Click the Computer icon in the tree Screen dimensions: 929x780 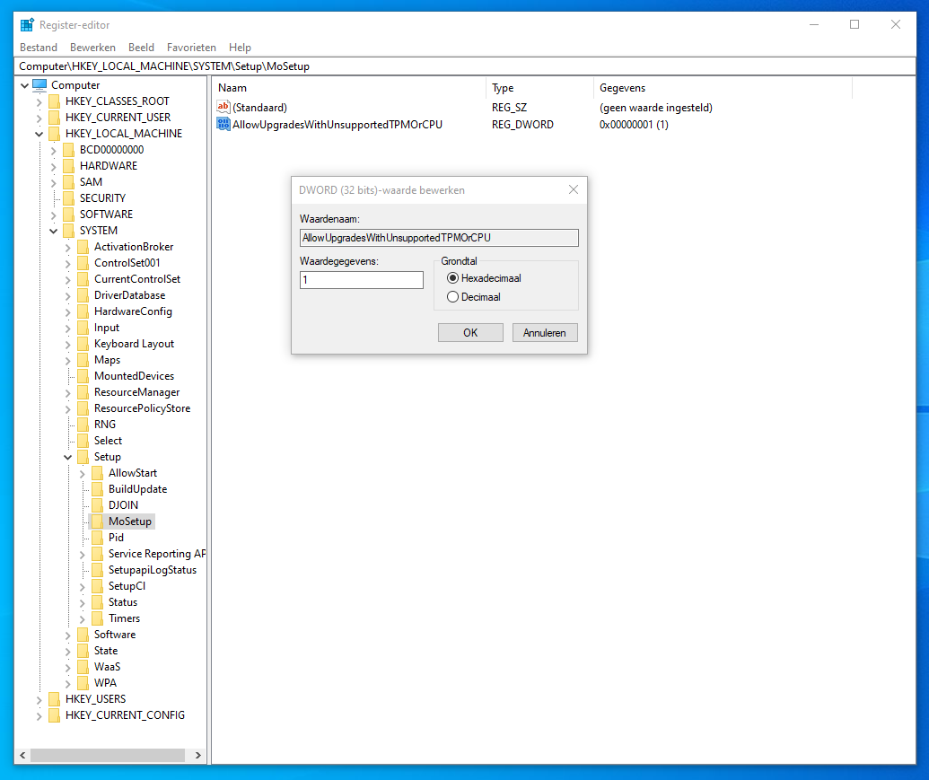39,85
